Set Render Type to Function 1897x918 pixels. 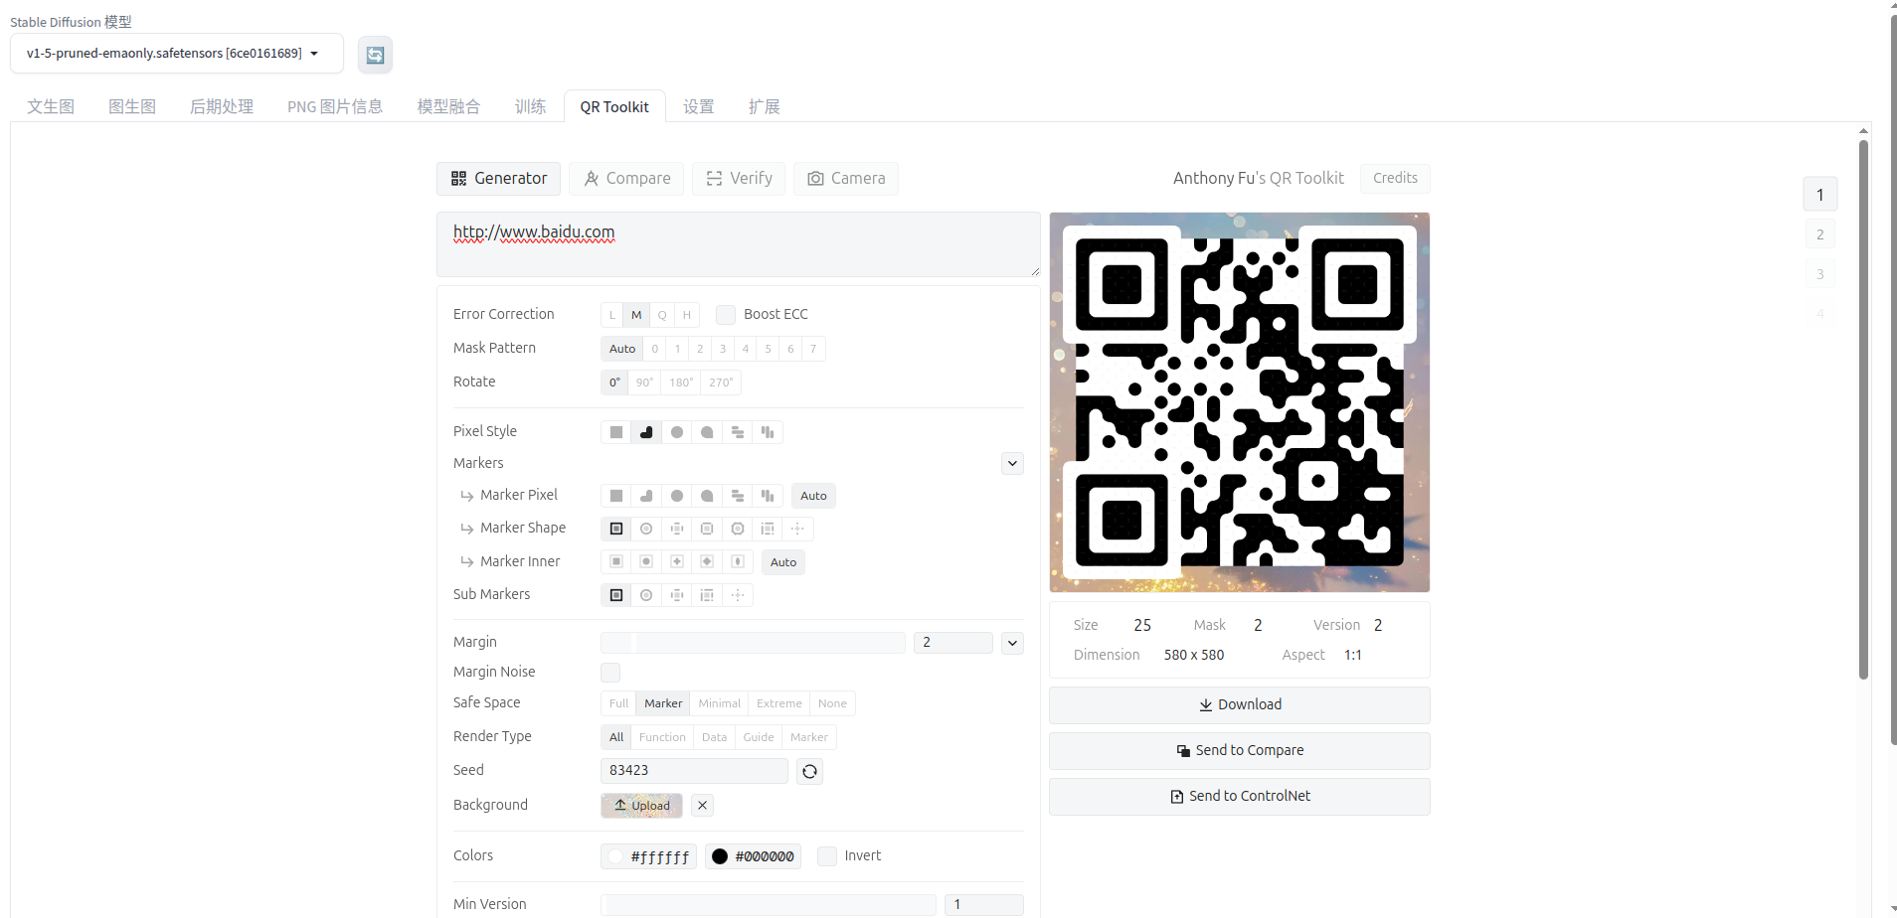662,737
